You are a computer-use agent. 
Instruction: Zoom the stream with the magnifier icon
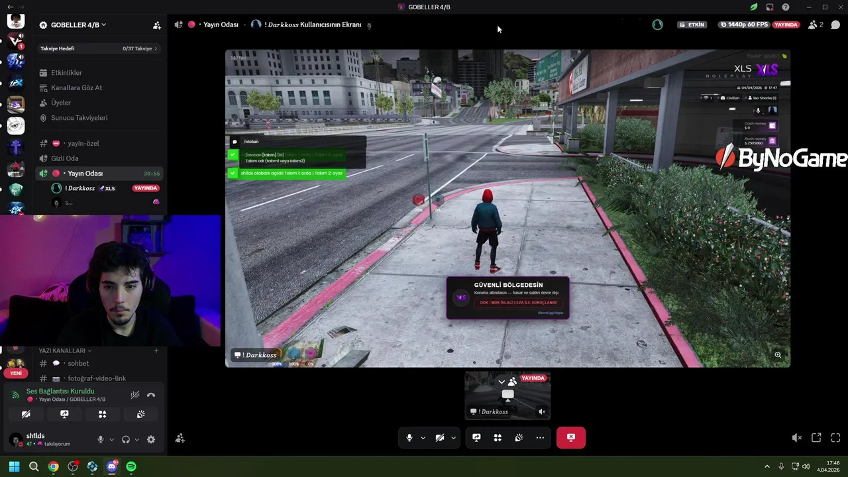click(x=778, y=355)
